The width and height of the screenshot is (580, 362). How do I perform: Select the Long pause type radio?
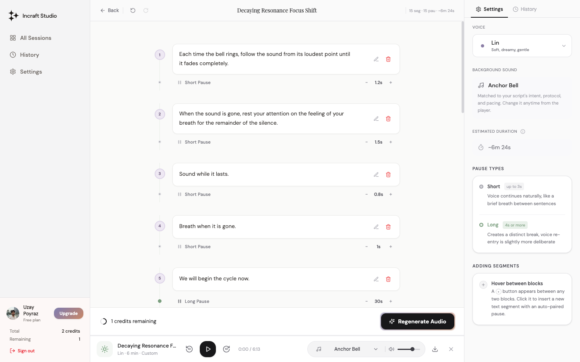(x=481, y=225)
